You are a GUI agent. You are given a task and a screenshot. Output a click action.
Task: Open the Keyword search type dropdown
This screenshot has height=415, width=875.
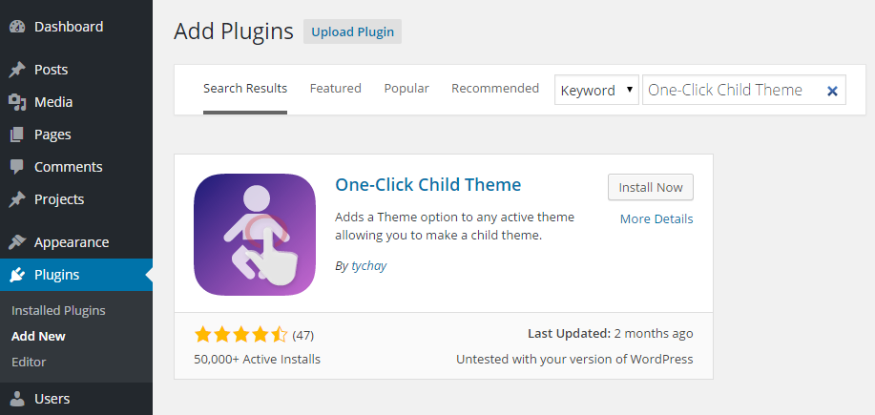click(x=596, y=91)
